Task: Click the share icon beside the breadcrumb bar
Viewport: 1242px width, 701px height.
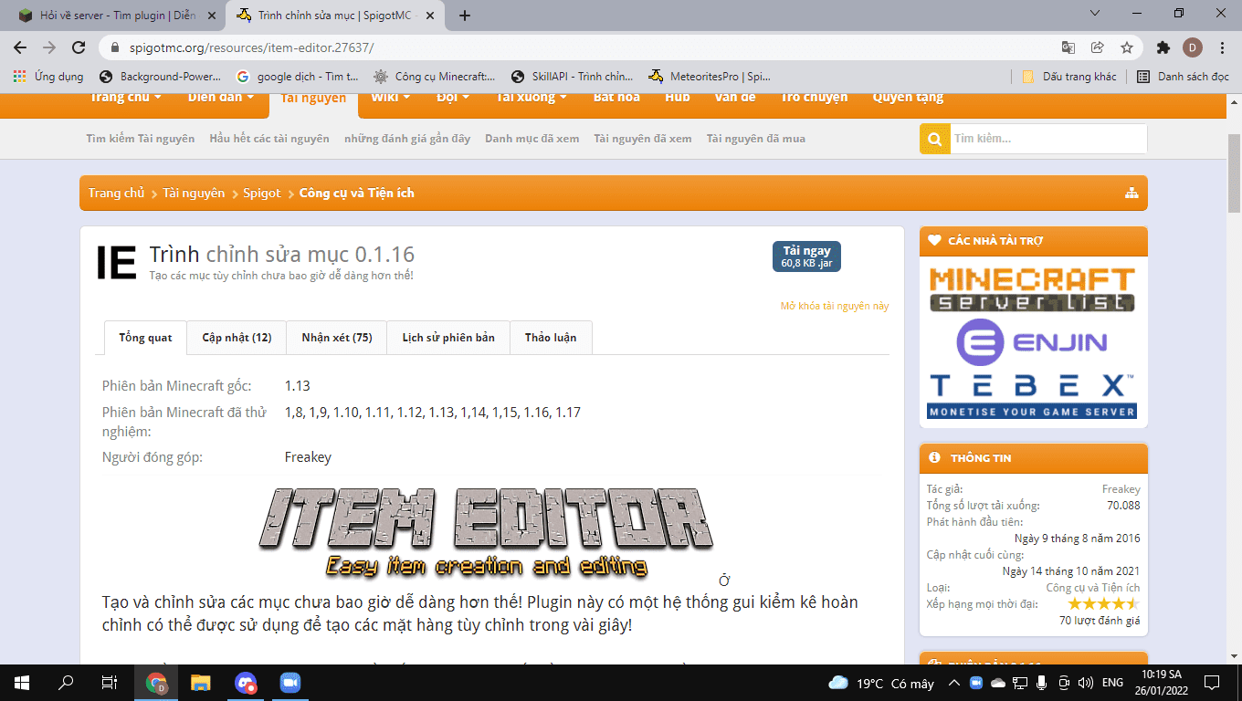Action: coord(1132,193)
